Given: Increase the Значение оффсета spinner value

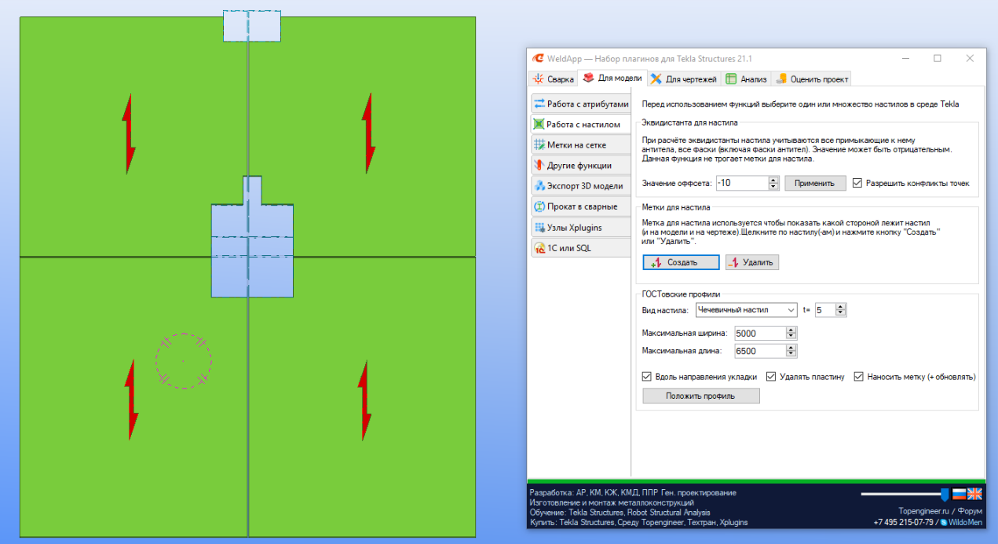Looking at the screenshot, I should 773,180.
